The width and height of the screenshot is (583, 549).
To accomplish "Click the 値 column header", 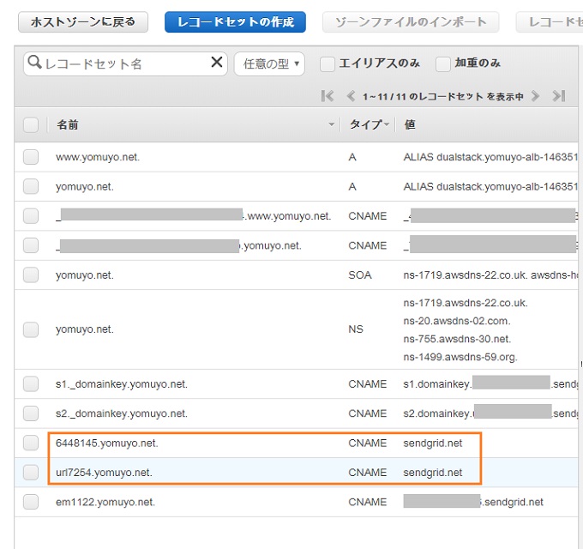I will tap(410, 124).
